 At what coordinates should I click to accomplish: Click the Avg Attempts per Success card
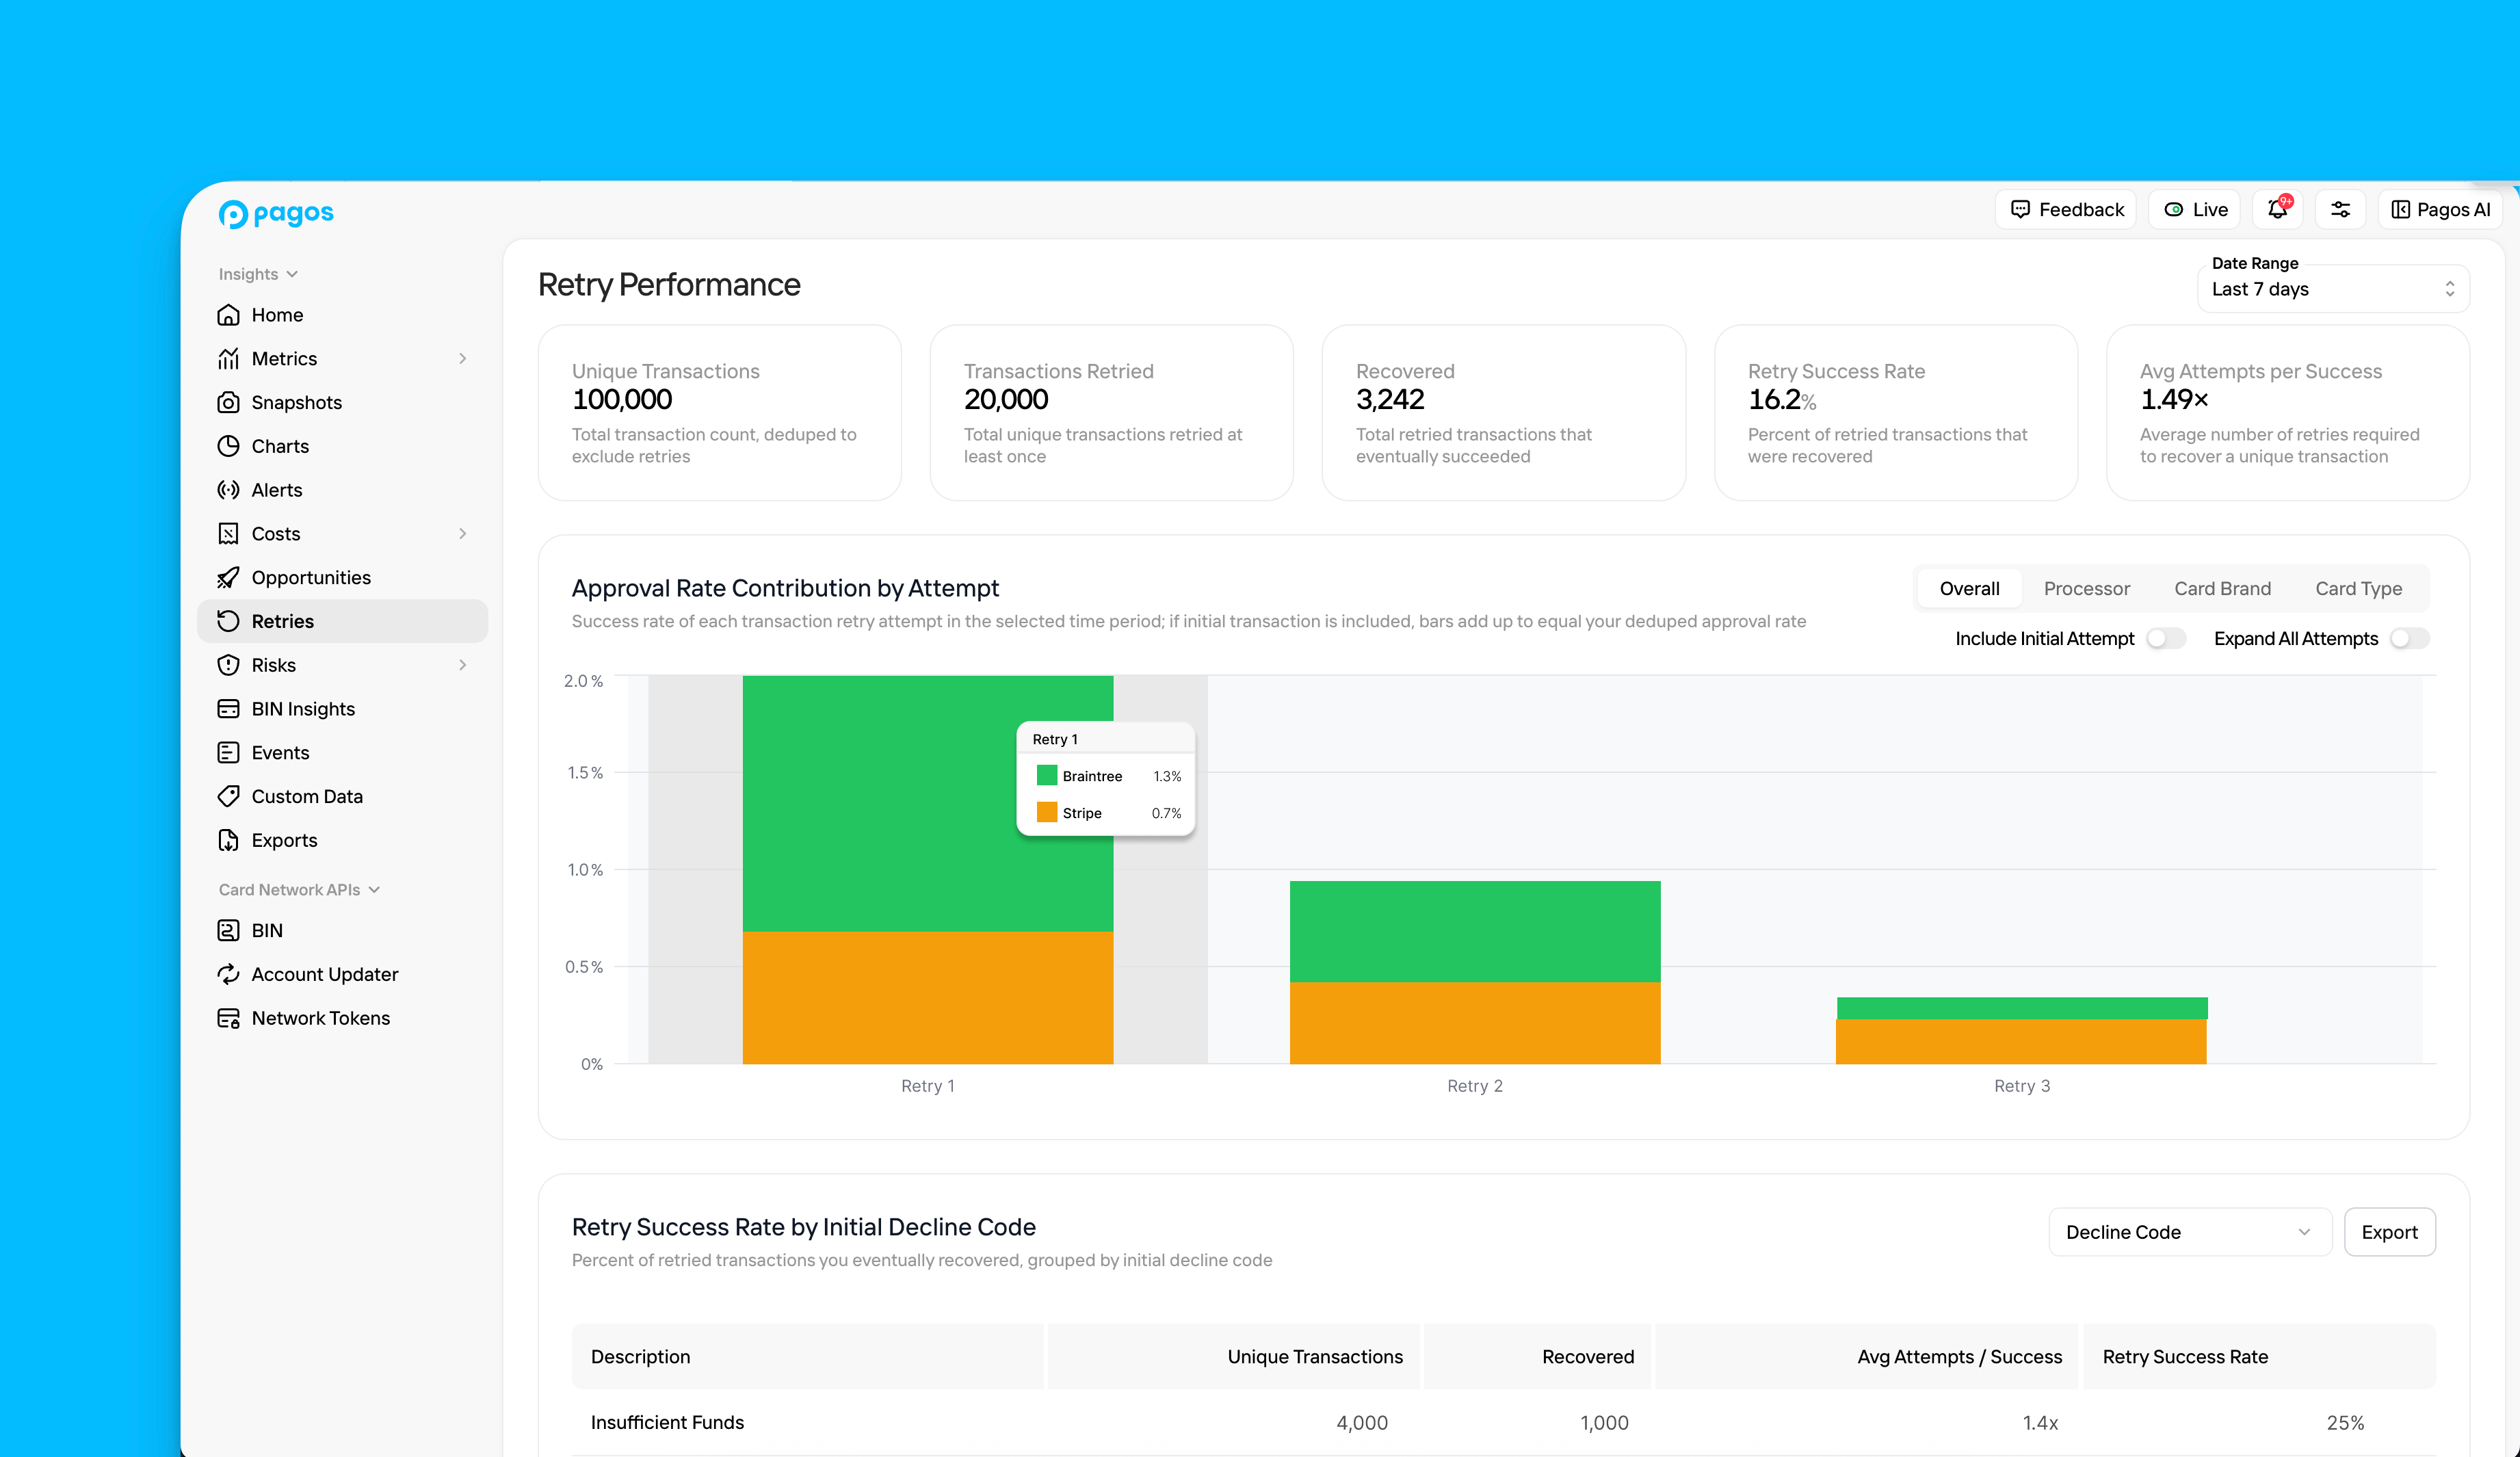click(2288, 412)
